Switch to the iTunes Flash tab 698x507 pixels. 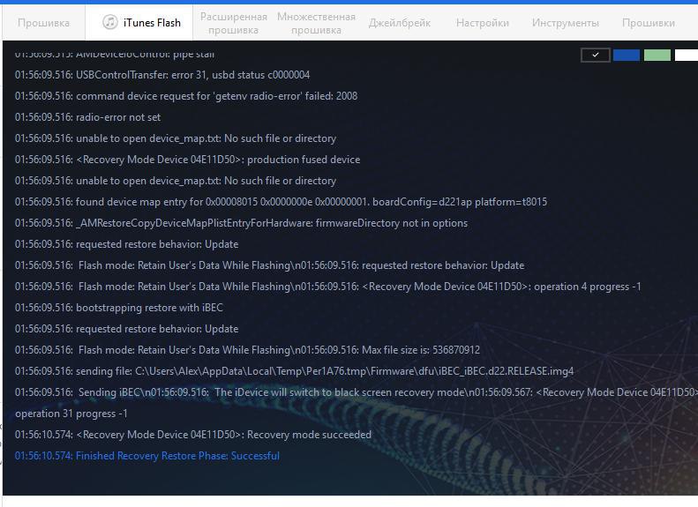pyautogui.click(x=139, y=23)
